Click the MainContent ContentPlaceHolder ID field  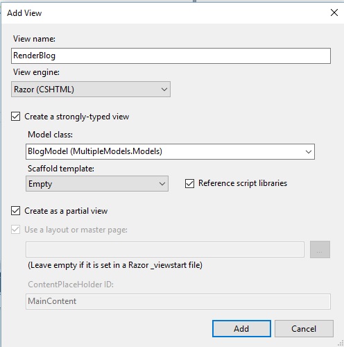(x=178, y=301)
